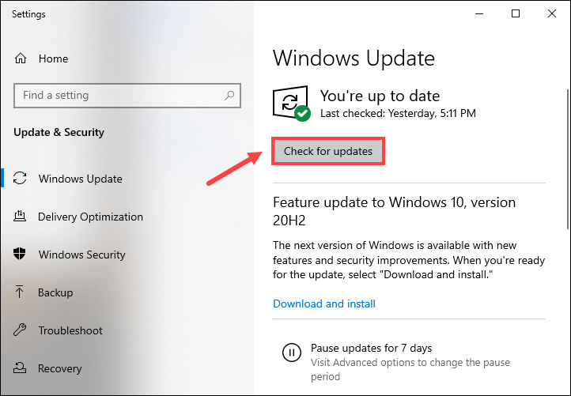
Task: Select Pause updates for 7 days
Action: (x=372, y=348)
